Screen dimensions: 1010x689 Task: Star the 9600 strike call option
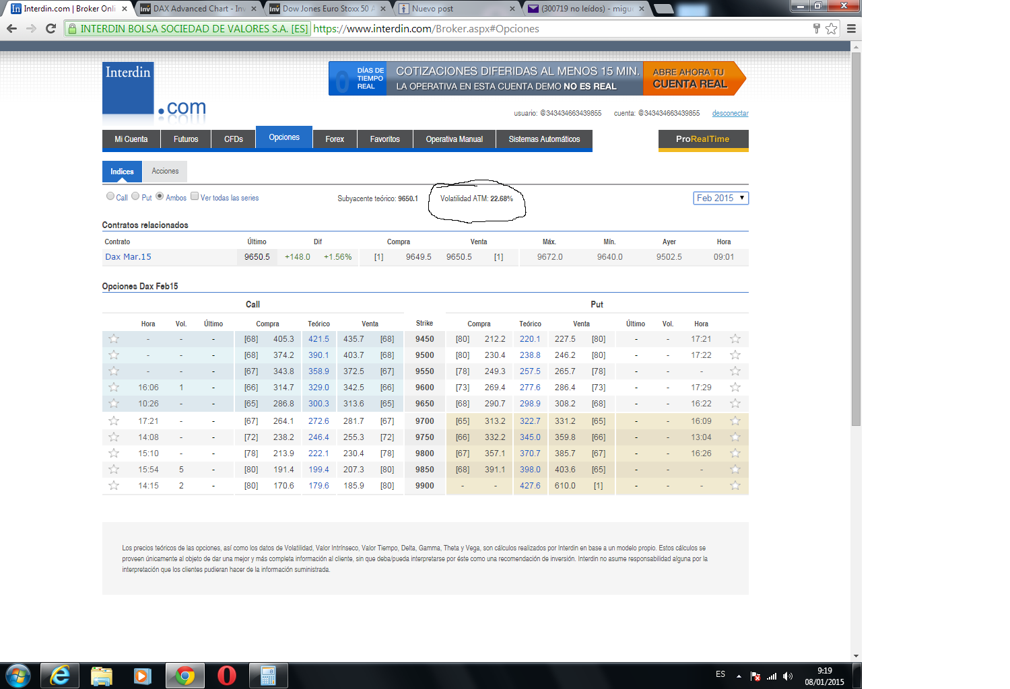point(114,388)
